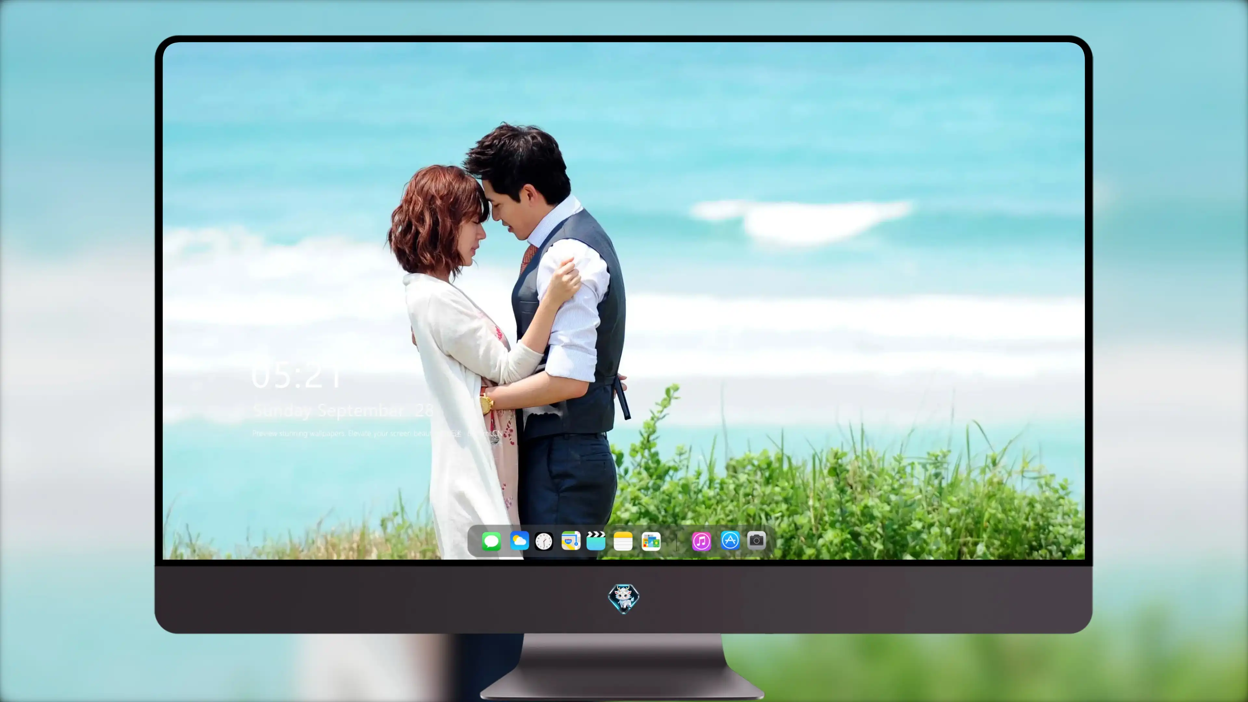Open the yellow Notes app in the dock
The image size is (1248, 702).
(x=623, y=541)
